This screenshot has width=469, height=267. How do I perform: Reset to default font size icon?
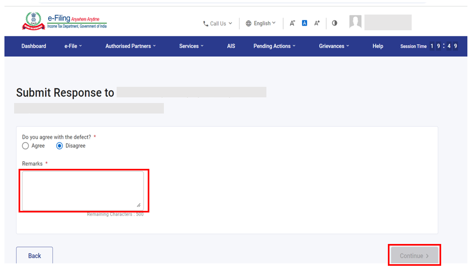305,23
